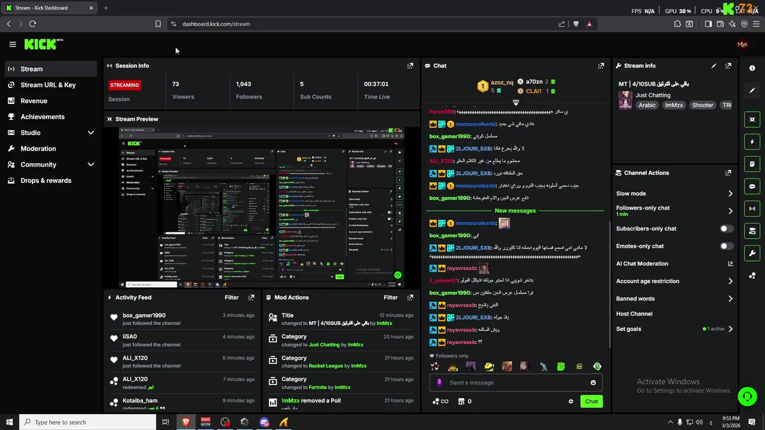Reload the page with the browser refresh button
This screenshot has width=765, height=430.
click(x=32, y=24)
